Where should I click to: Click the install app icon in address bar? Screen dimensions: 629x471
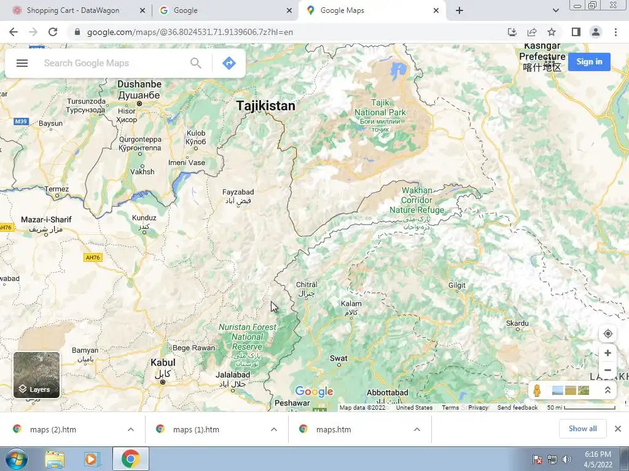pos(512,32)
